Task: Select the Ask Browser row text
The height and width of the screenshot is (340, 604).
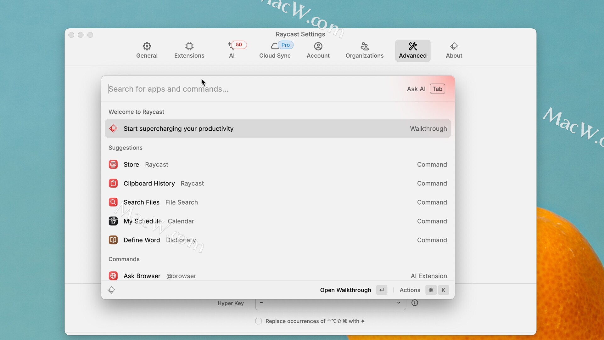Action: [160, 276]
